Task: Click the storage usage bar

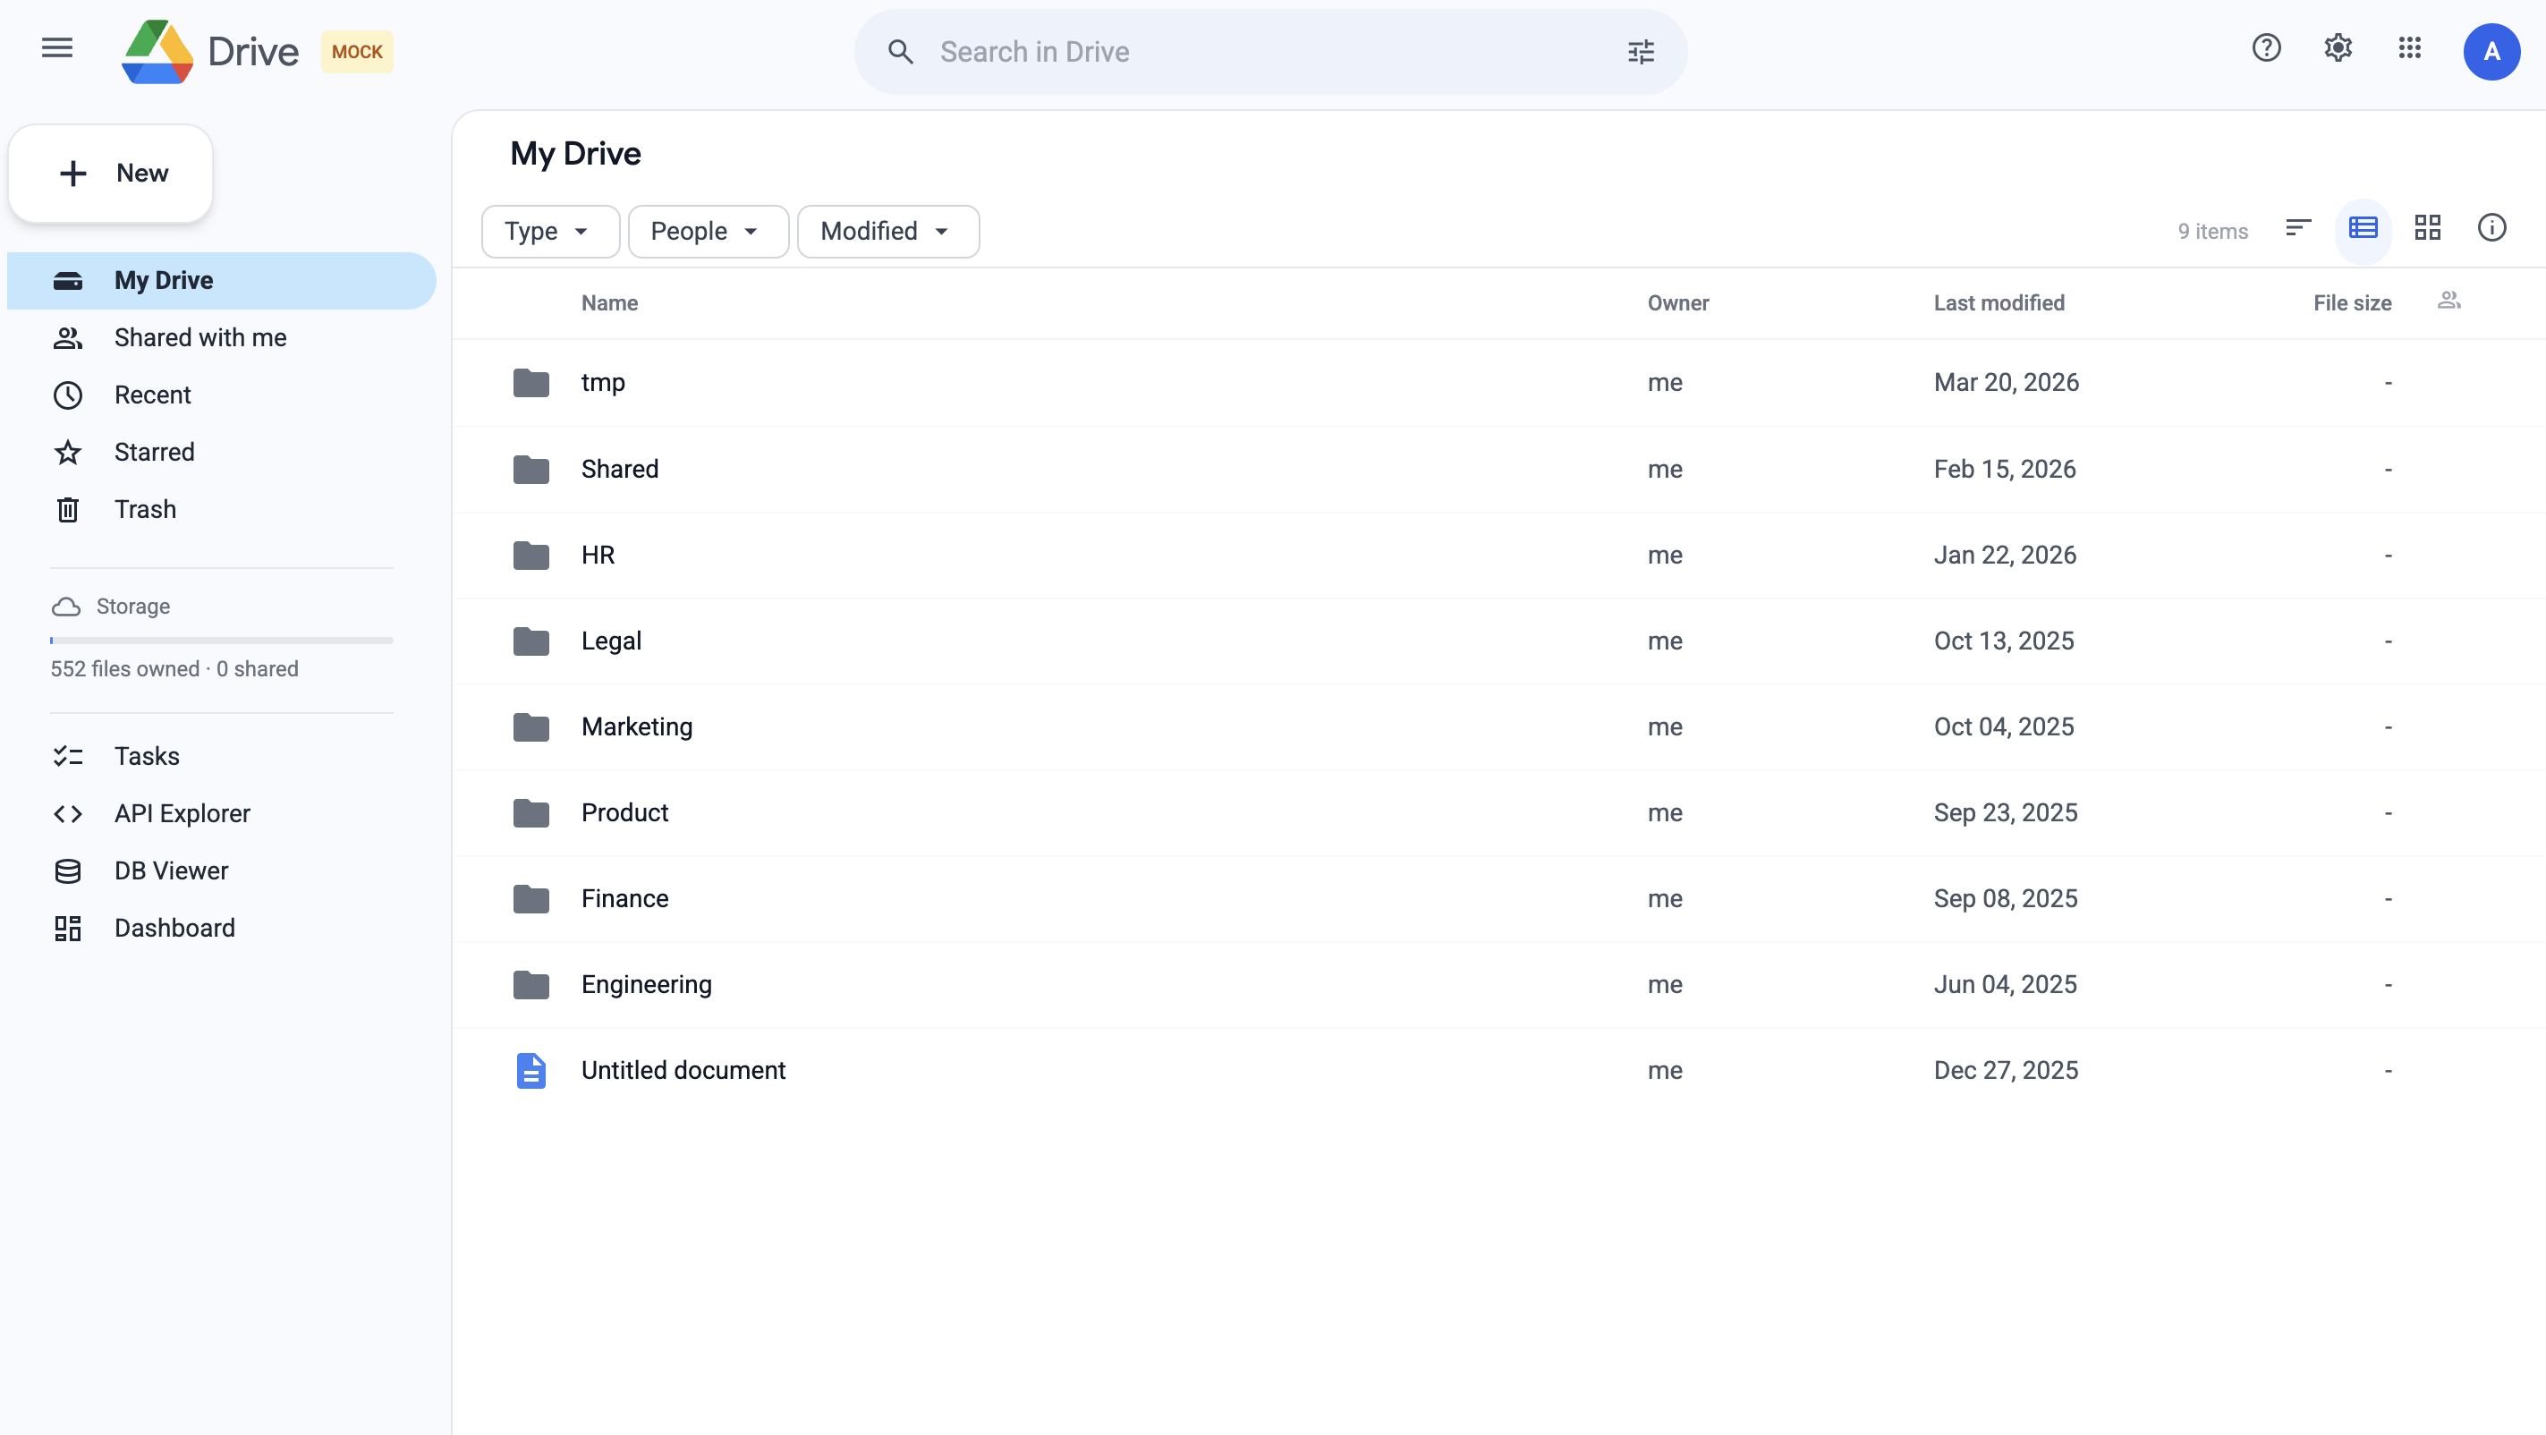Action: click(221, 641)
